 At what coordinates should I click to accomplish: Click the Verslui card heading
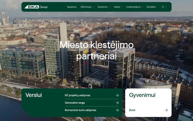[x=34, y=95]
